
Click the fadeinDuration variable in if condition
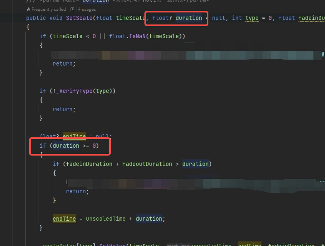coord(89,164)
